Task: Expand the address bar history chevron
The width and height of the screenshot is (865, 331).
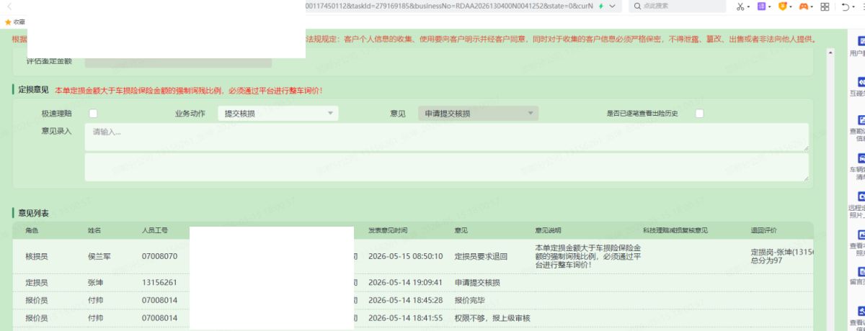Action: coord(613,6)
